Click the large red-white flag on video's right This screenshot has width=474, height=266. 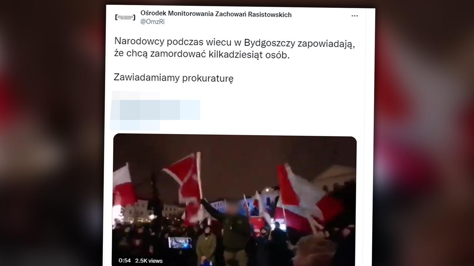tap(307, 200)
